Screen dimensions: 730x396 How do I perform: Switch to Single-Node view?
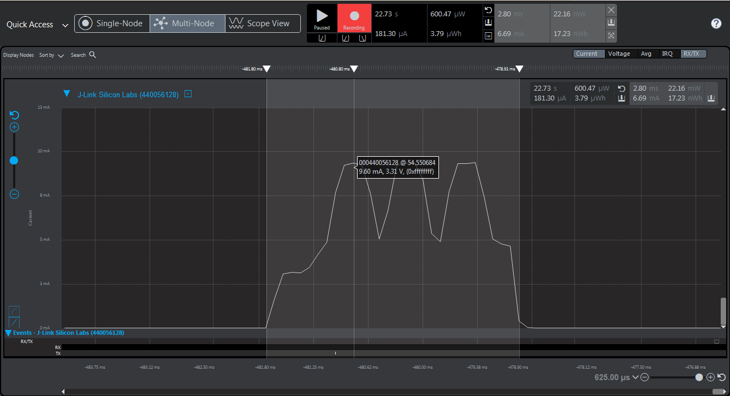coord(112,23)
